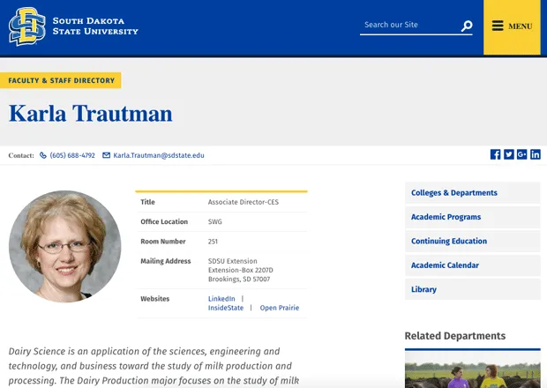The width and height of the screenshot is (547, 388).
Task: Email Karla.Trautman@sdstate.edu
Action: (x=159, y=155)
